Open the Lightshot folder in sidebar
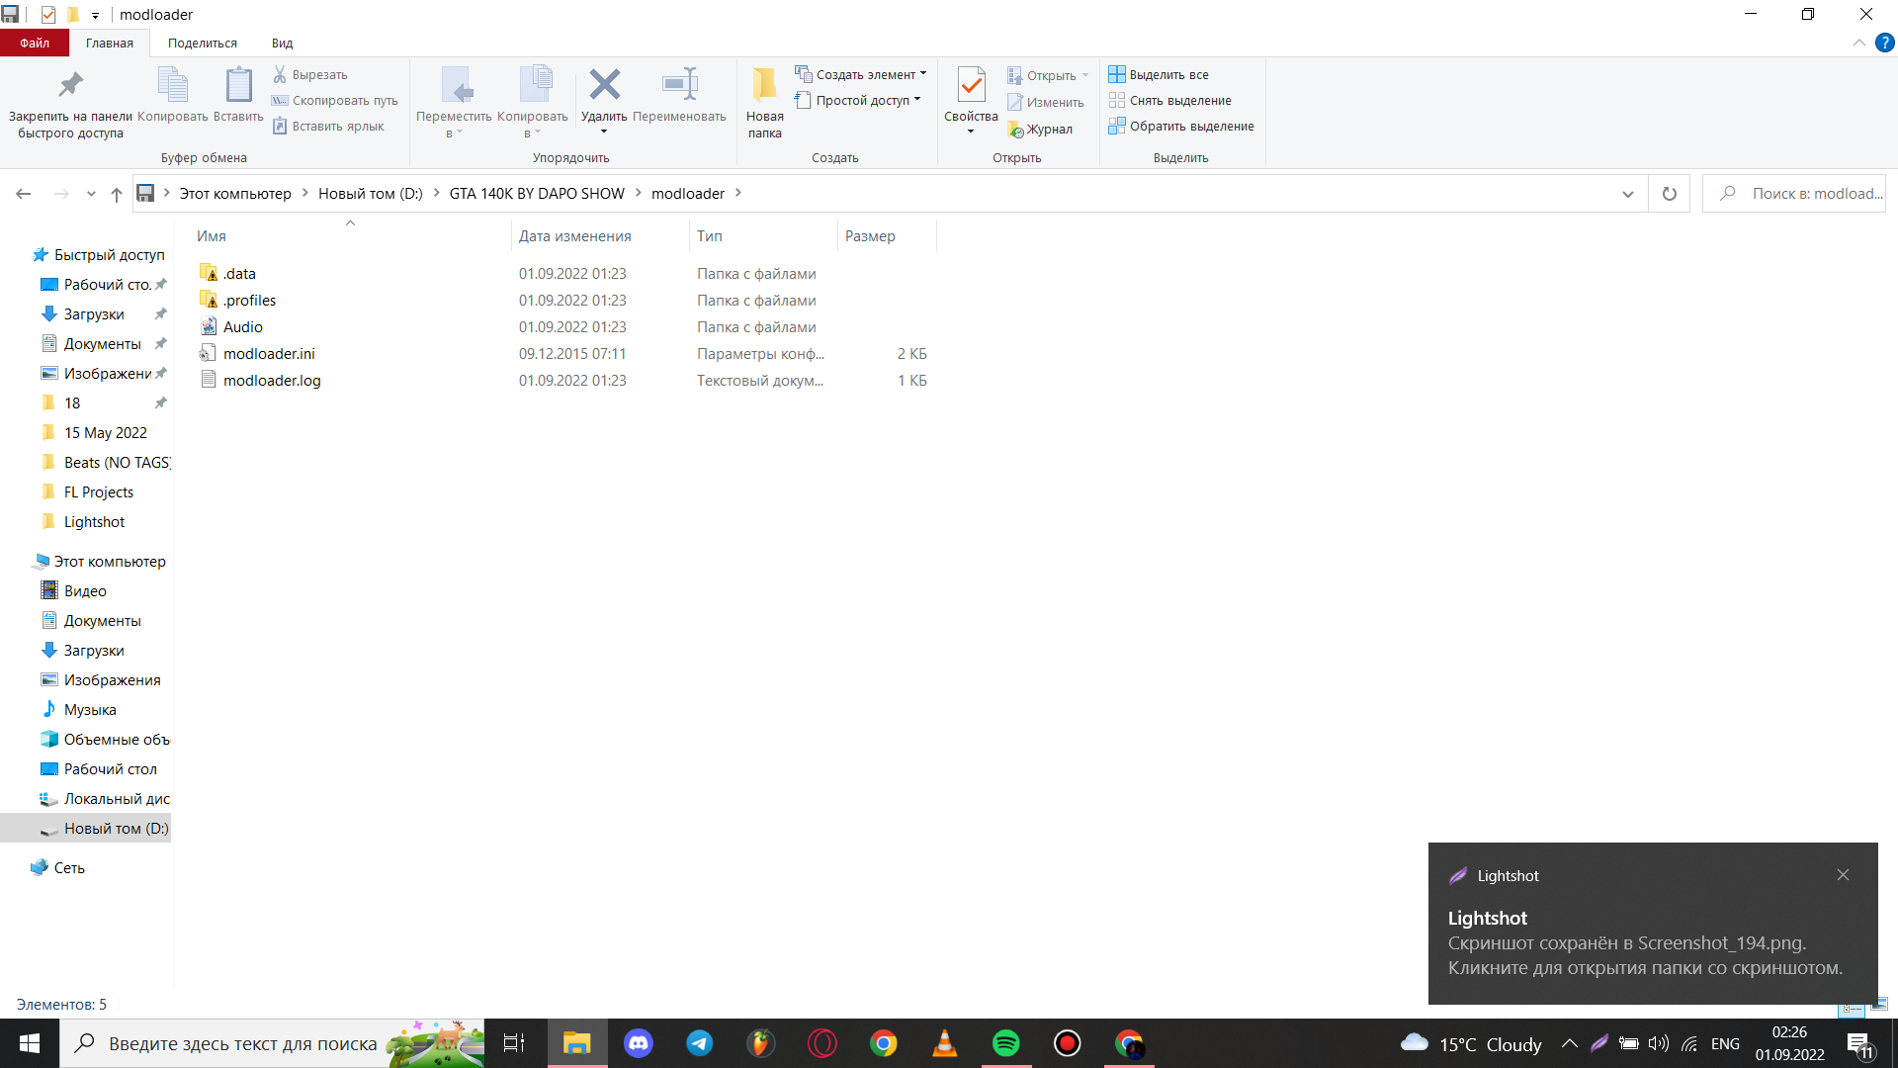The width and height of the screenshot is (1898, 1068). tap(94, 521)
